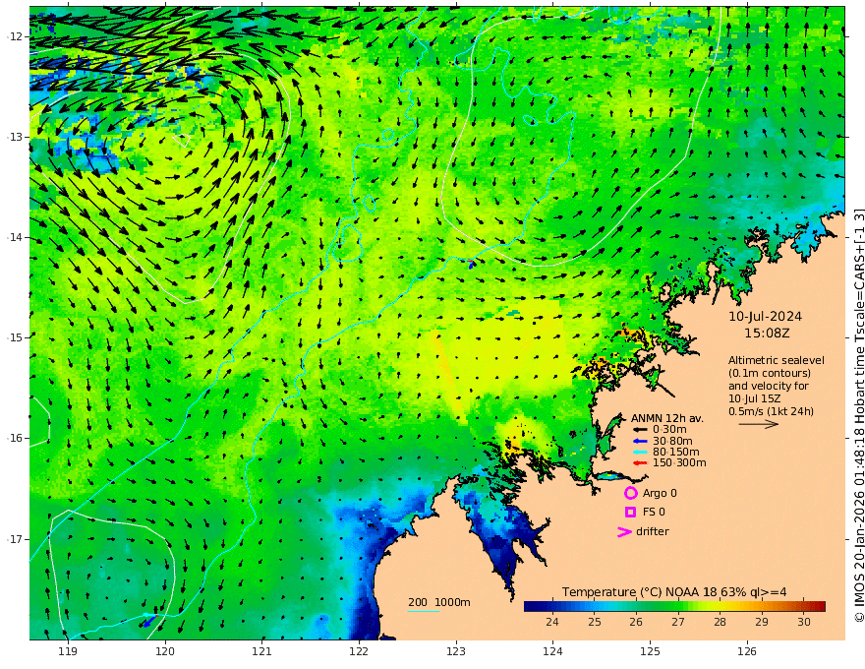Image resolution: width=865 pixels, height=669 pixels.
Task: Click latitude axis label -17
Action: (x=15, y=539)
